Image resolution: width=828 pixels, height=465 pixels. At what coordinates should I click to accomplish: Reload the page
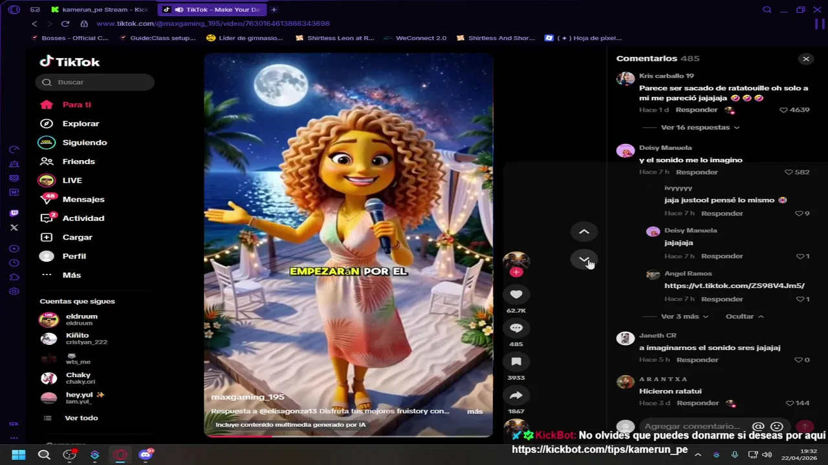coord(65,24)
